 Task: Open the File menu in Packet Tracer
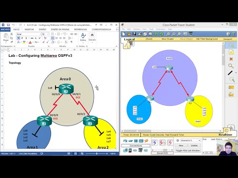(123, 29)
